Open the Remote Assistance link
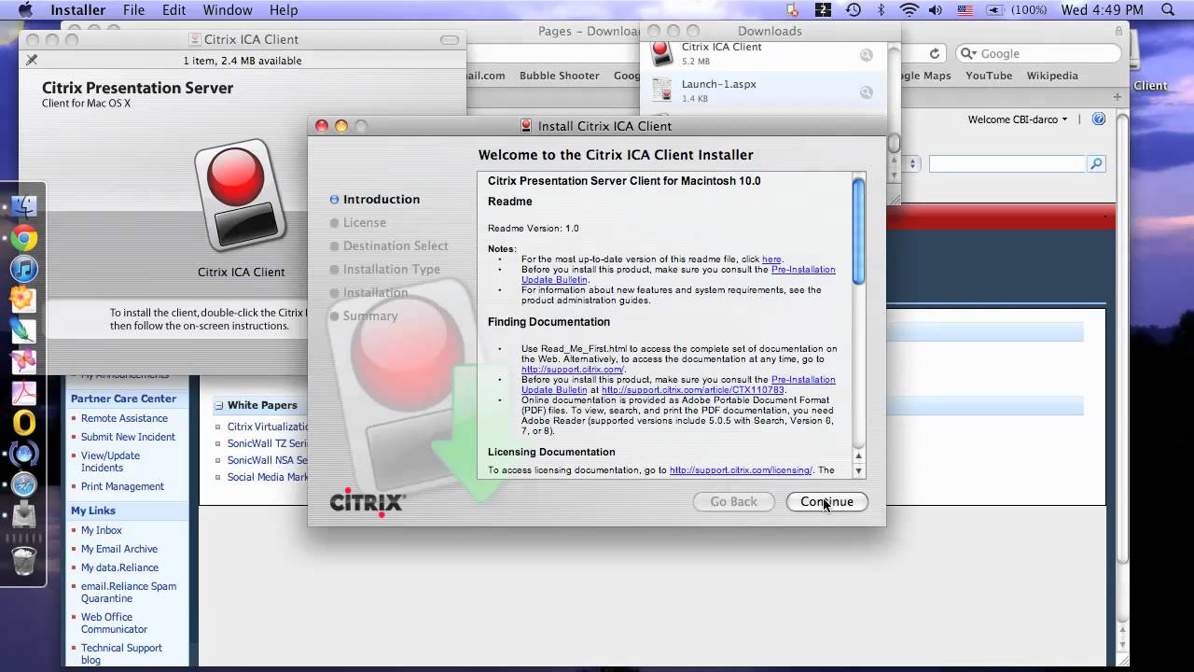The height and width of the screenshot is (672, 1194). click(124, 418)
